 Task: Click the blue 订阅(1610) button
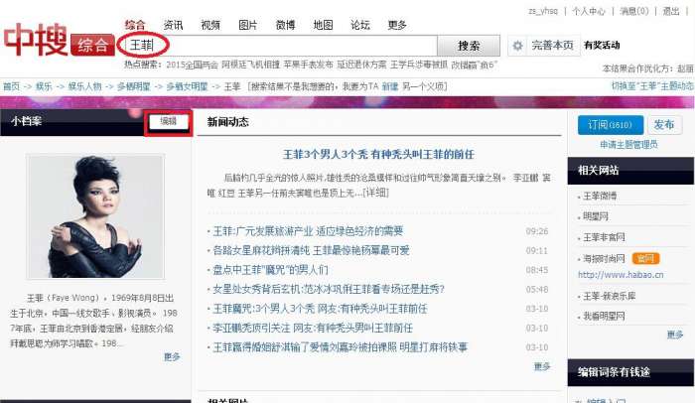point(611,125)
